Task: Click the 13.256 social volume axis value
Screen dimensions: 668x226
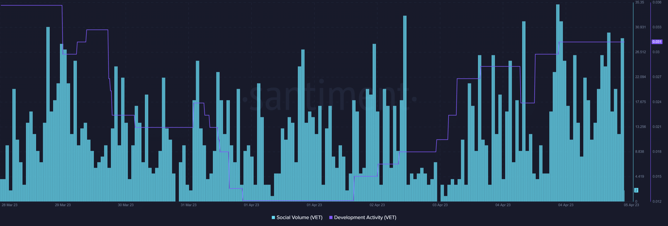Action: (x=640, y=127)
